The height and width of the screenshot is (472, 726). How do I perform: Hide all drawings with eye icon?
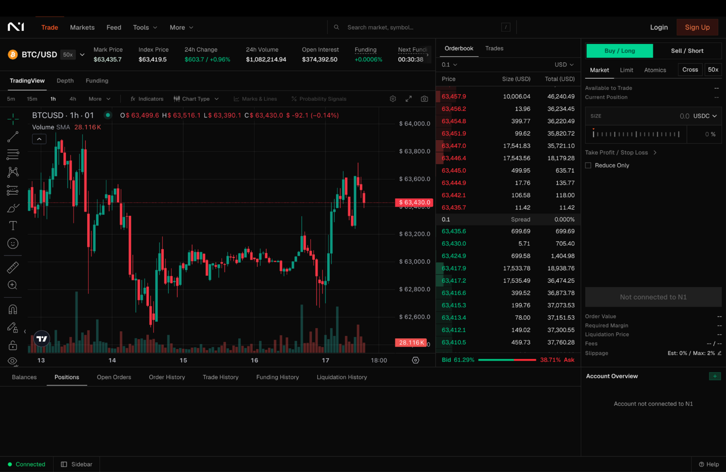click(x=13, y=361)
